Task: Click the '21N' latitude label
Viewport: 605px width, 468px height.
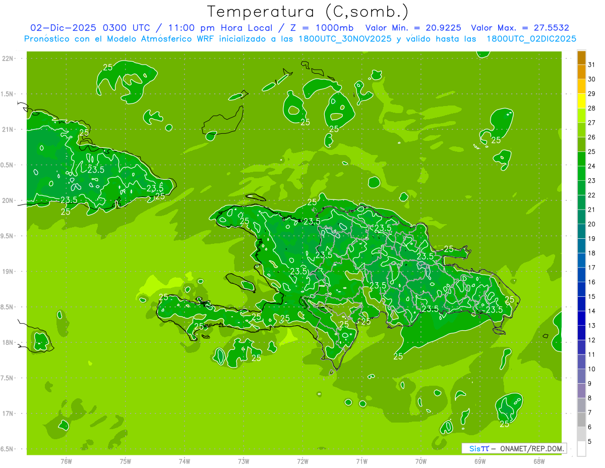Action: (8, 130)
